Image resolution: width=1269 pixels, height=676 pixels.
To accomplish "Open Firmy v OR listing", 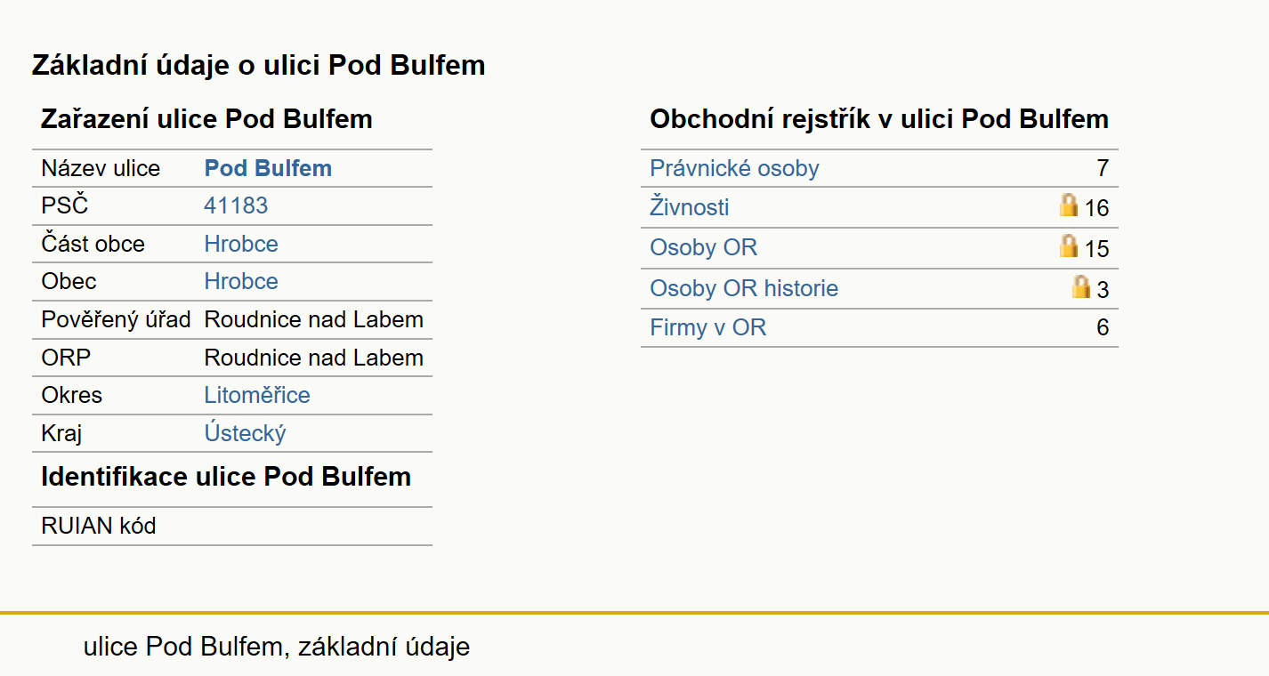I will coord(708,327).
